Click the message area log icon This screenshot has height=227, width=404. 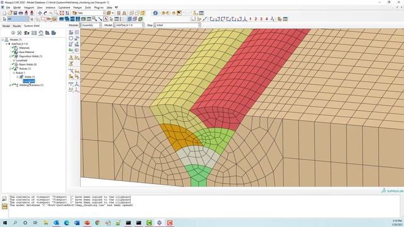4,198
